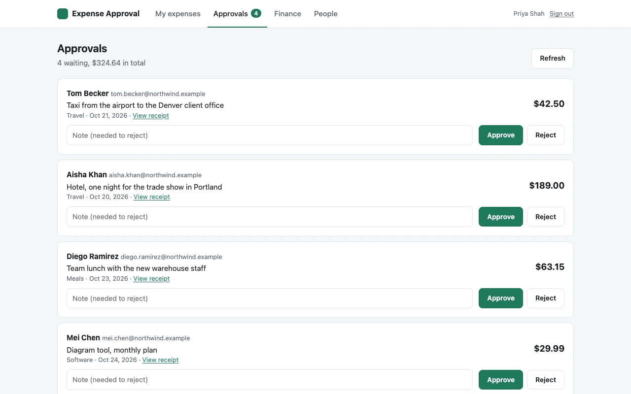Select the aisha.khan@northwind.example email
This screenshot has width=631, height=394.
point(155,175)
